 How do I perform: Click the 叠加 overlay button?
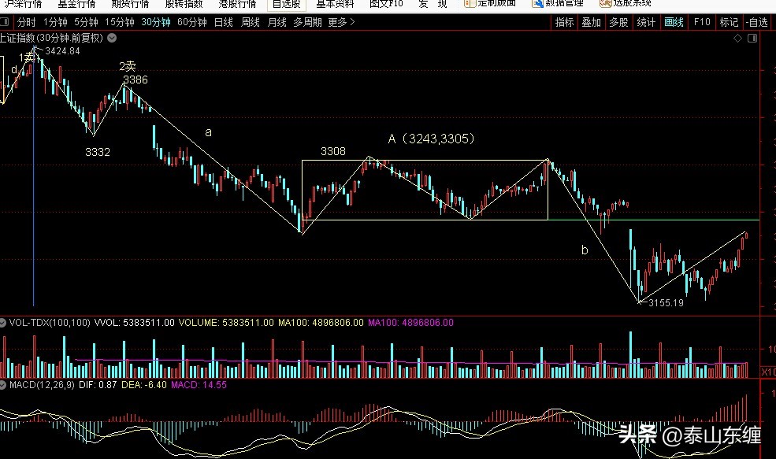pos(591,22)
